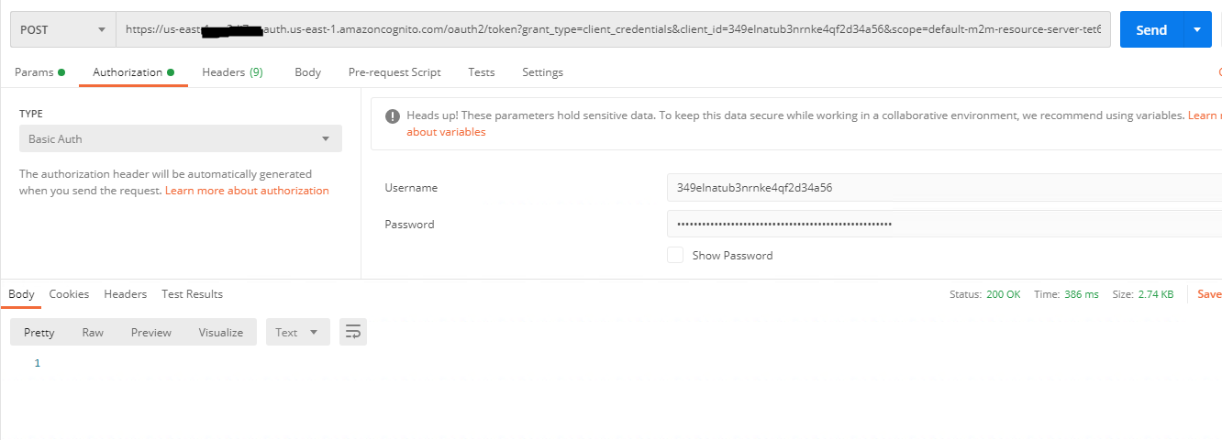
Task: Open the POST method dropdown
Action: [x=62, y=30]
